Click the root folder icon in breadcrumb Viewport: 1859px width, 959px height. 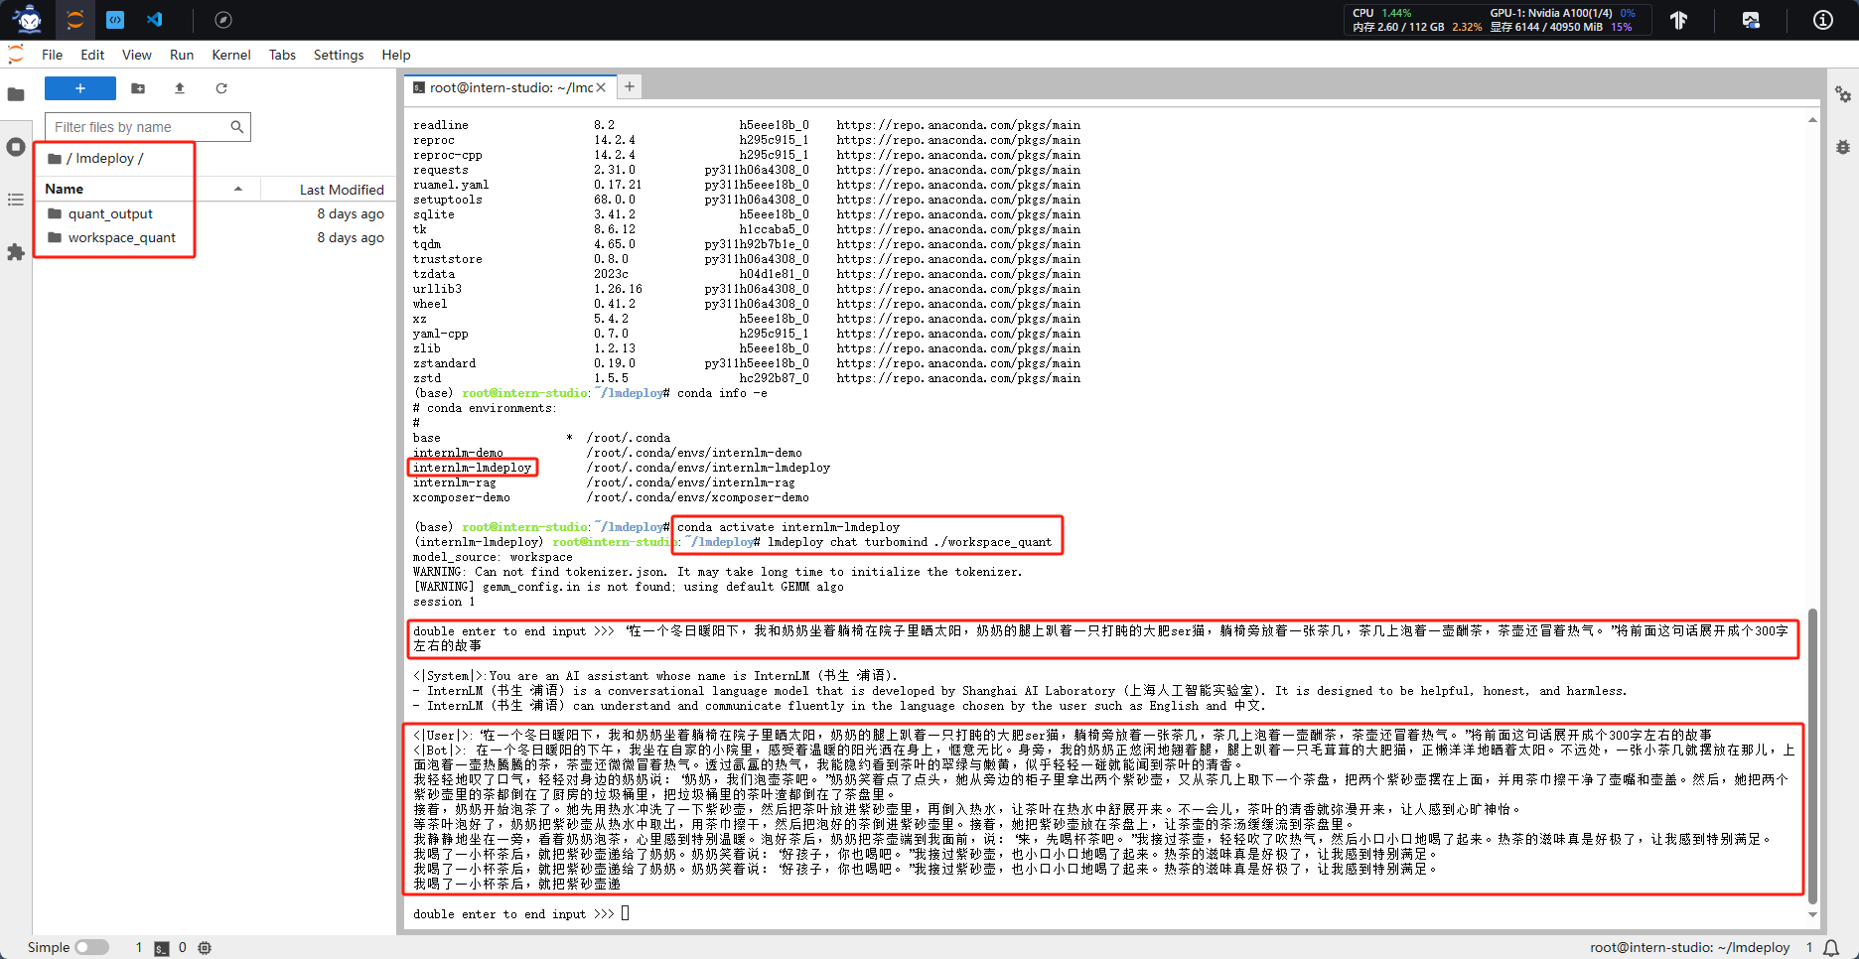[x=55, y=159]
